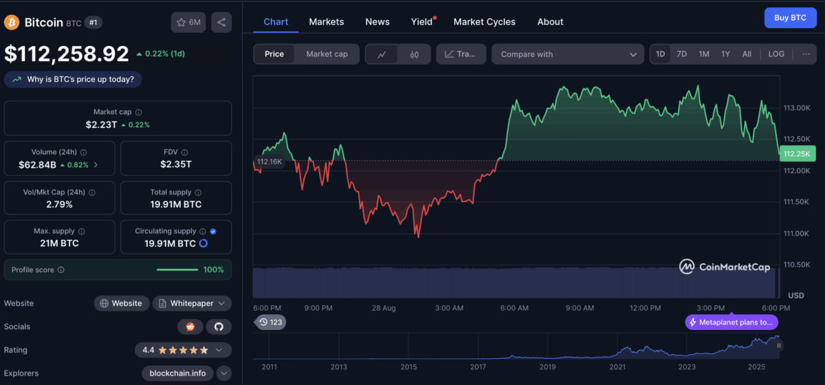
Task: Add Bitcoin to watchlist via star button
Action: pyautogui.click(x=188, y=22)
